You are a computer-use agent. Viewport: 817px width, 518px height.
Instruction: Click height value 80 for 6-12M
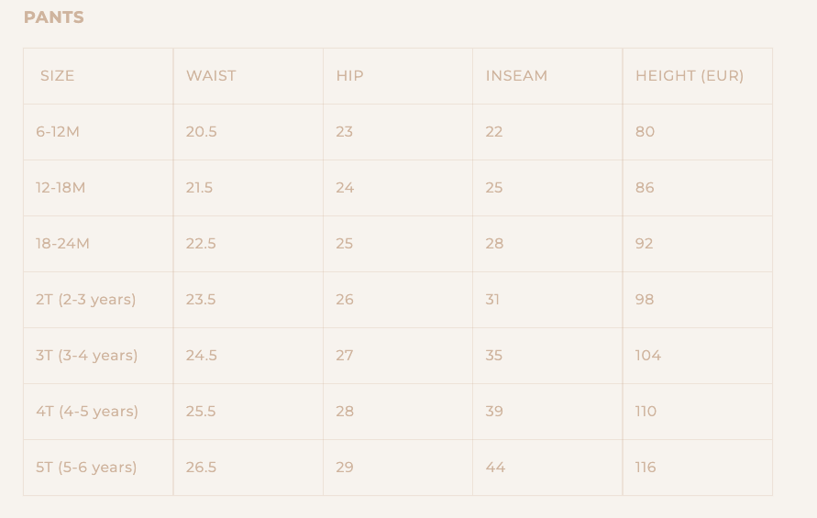[x=645, y=132]
